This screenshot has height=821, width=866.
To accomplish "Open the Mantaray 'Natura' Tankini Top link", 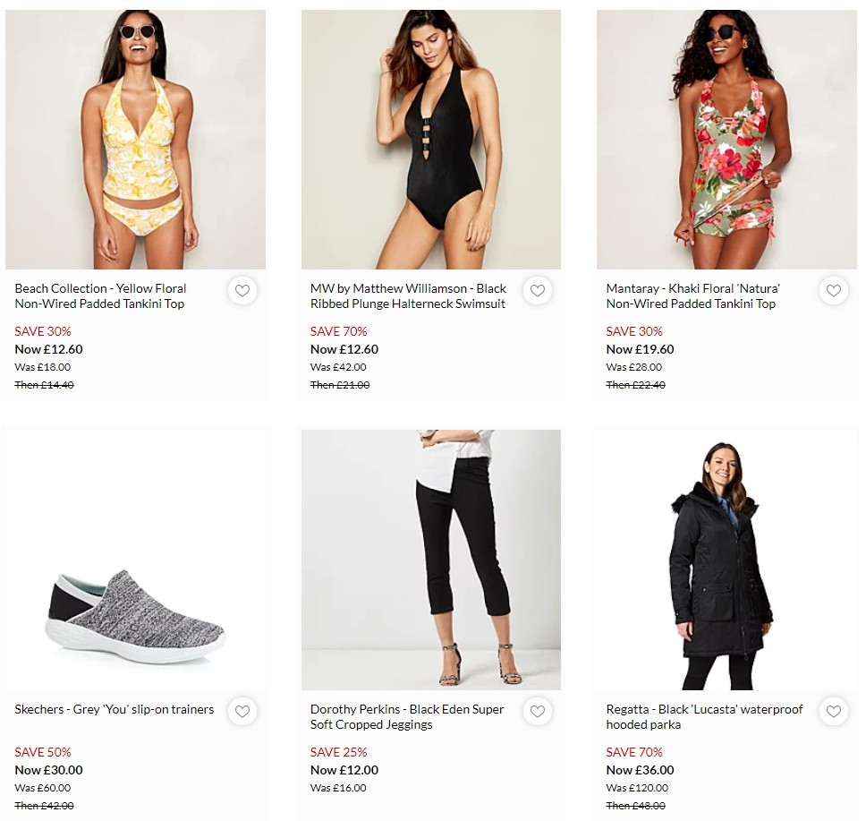I will click(x=693, y=296).
